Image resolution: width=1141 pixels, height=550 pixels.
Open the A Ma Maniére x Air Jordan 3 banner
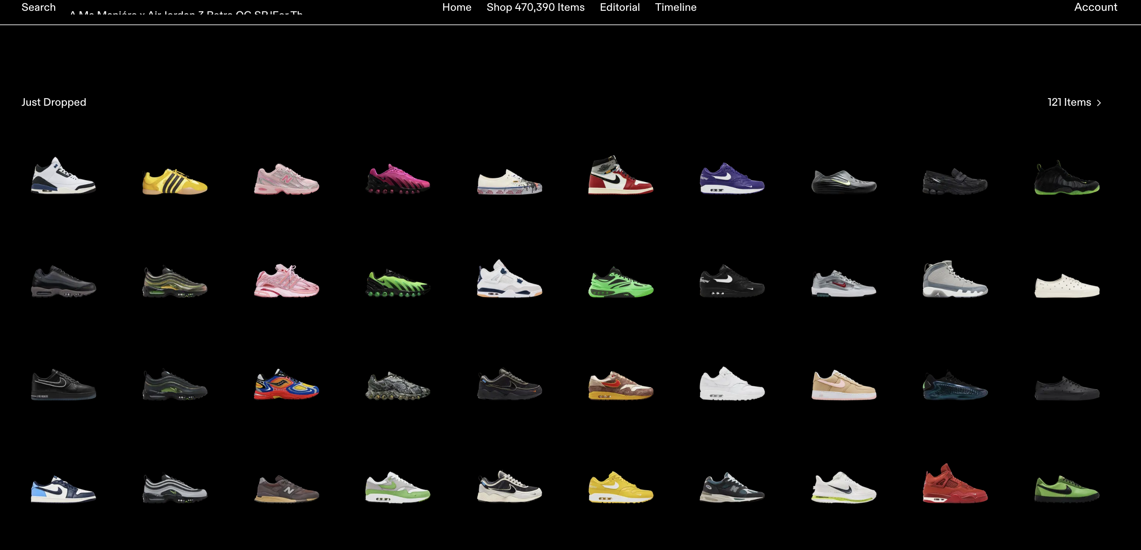(x=186, y=14)
